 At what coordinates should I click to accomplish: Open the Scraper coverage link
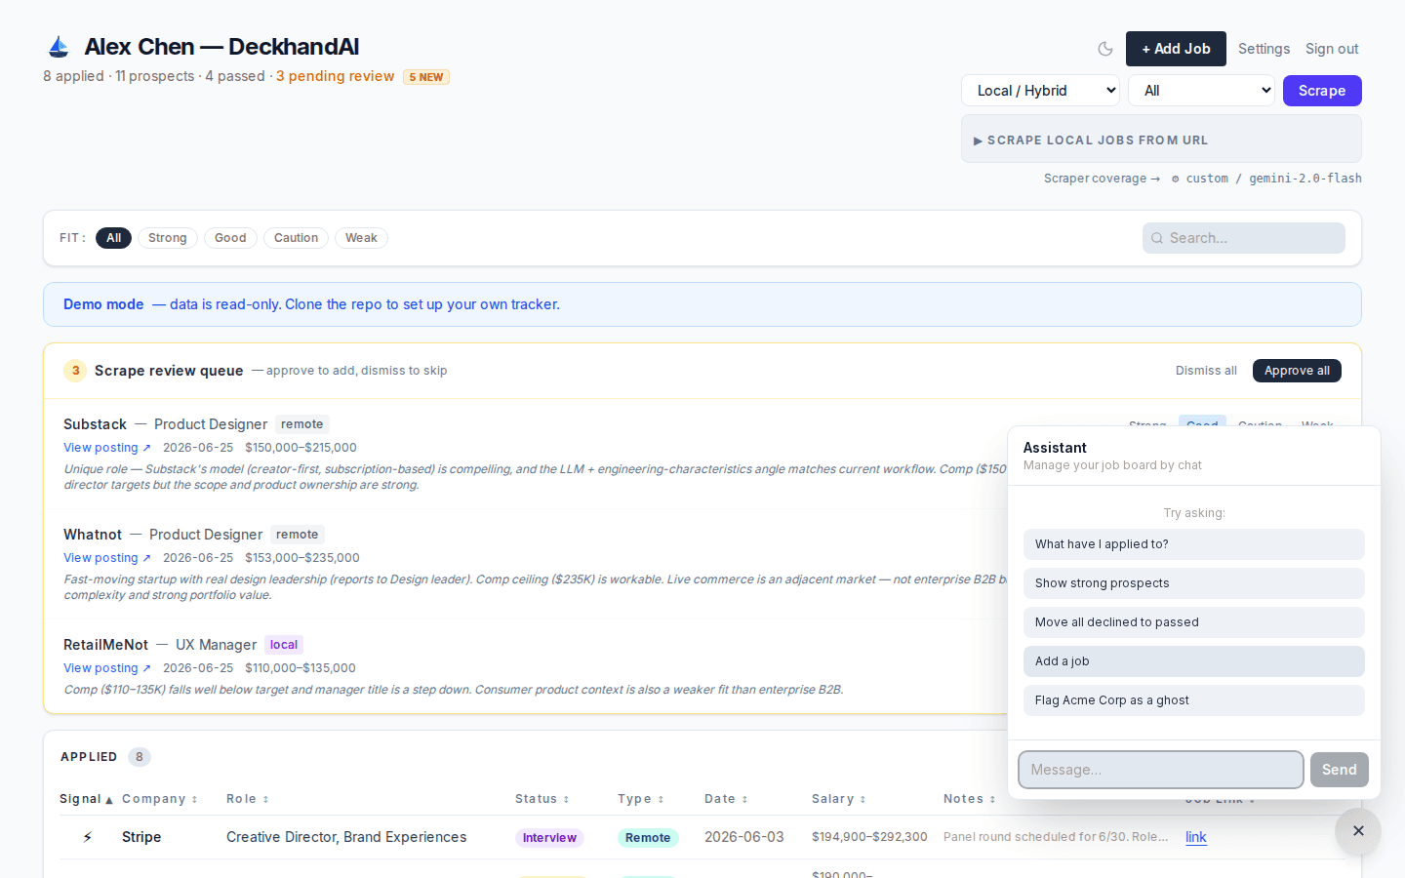click(x=1102, y=179)
